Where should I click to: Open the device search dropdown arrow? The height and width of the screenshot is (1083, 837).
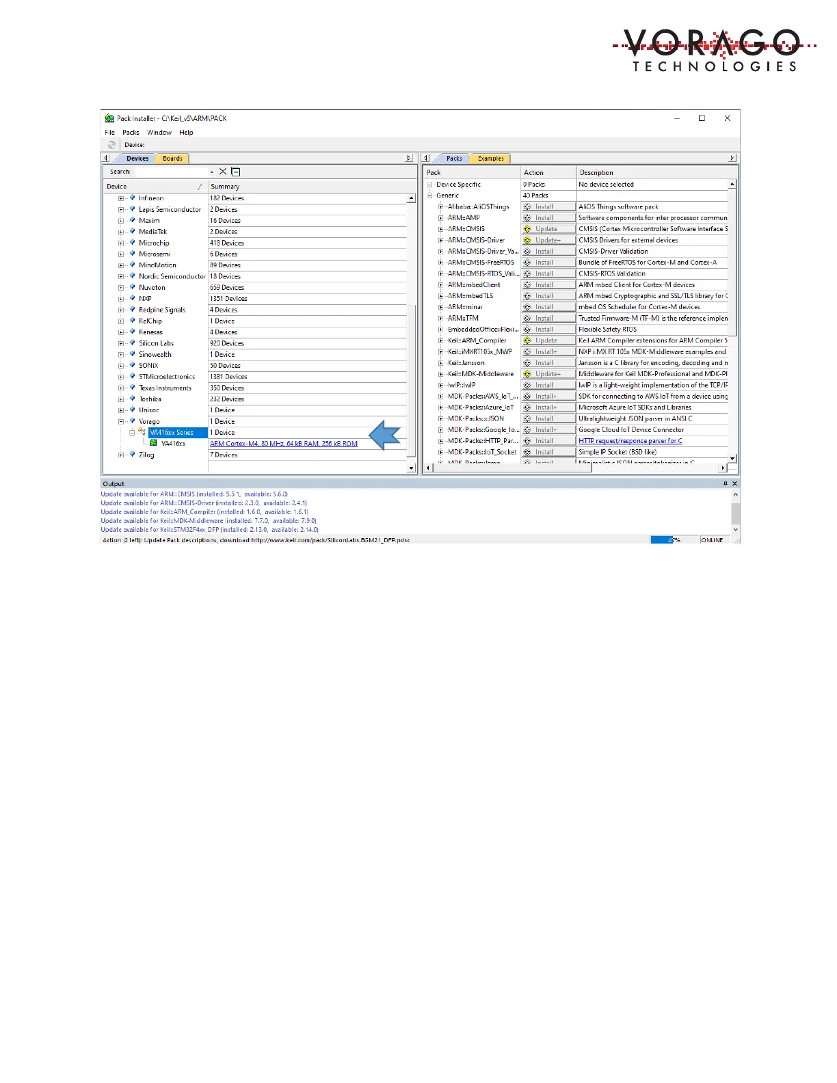[x=212, y=172]
